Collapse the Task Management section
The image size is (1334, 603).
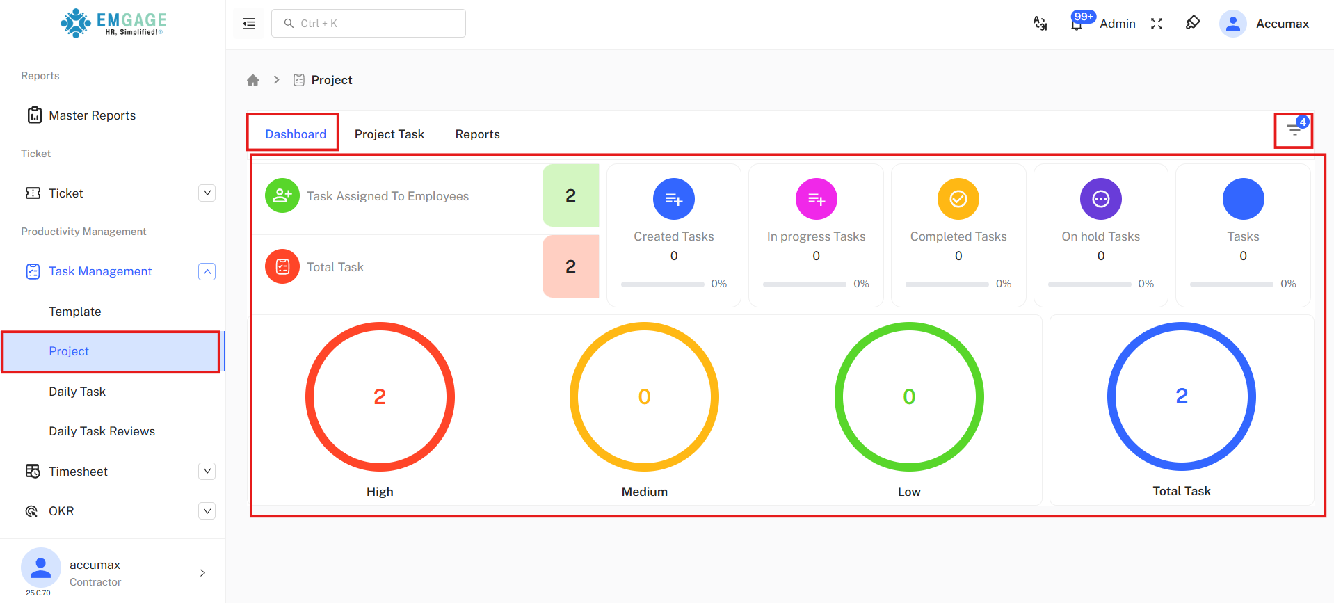click(x=207, y=271)
